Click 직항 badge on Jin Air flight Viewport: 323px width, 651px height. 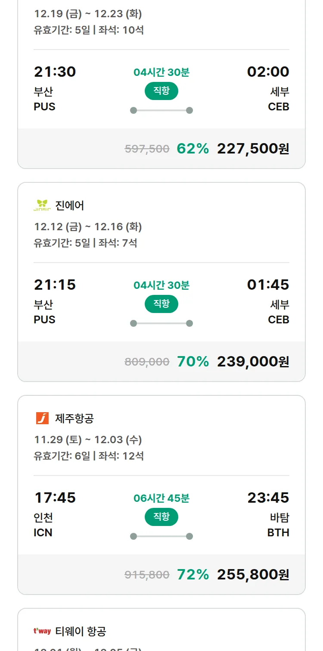(161, 304)
